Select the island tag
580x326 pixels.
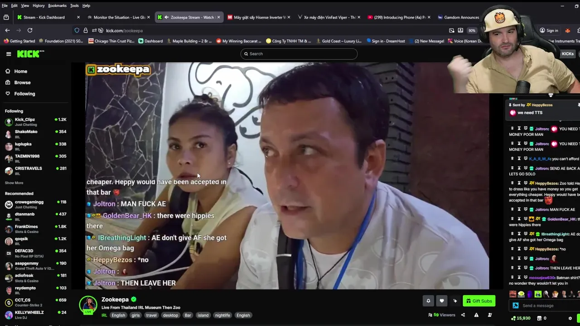203,316
